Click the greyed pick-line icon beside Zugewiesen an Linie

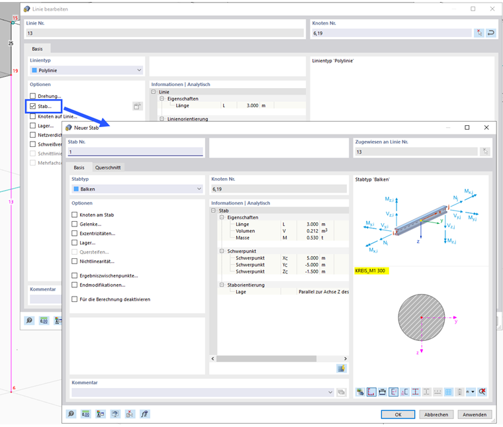pos(485,152)
